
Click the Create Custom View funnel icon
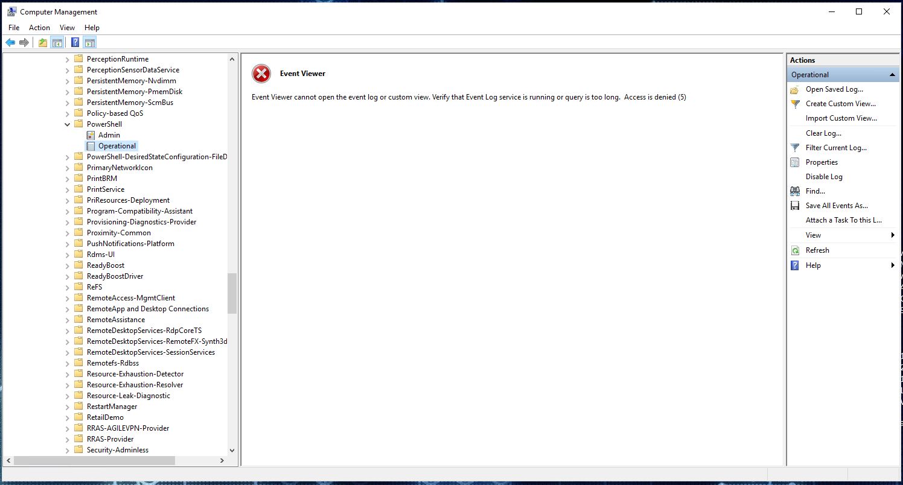point(794,104)
